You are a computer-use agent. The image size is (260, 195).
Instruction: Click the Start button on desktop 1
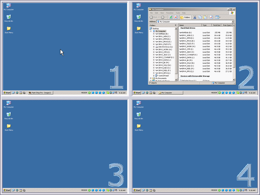coord(7,93)
